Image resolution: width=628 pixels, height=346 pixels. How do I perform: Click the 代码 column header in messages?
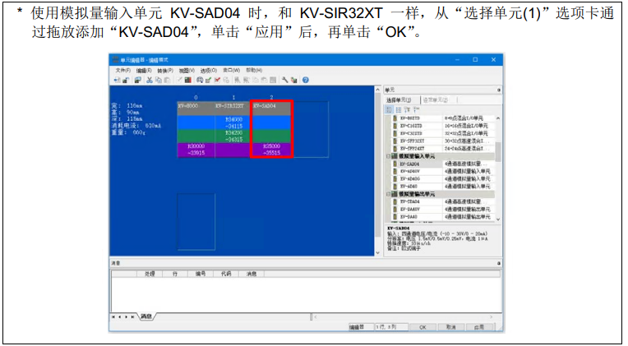click(226, 274)
